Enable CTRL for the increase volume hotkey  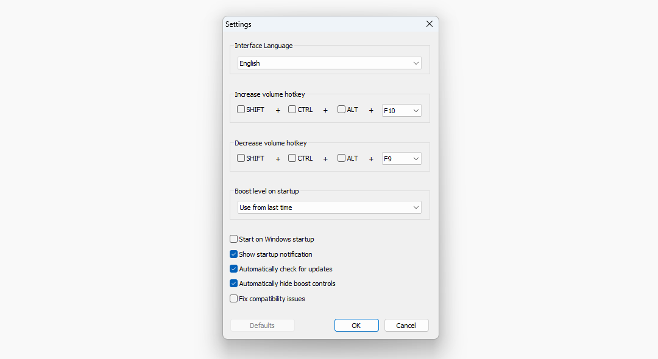point(291,109)
